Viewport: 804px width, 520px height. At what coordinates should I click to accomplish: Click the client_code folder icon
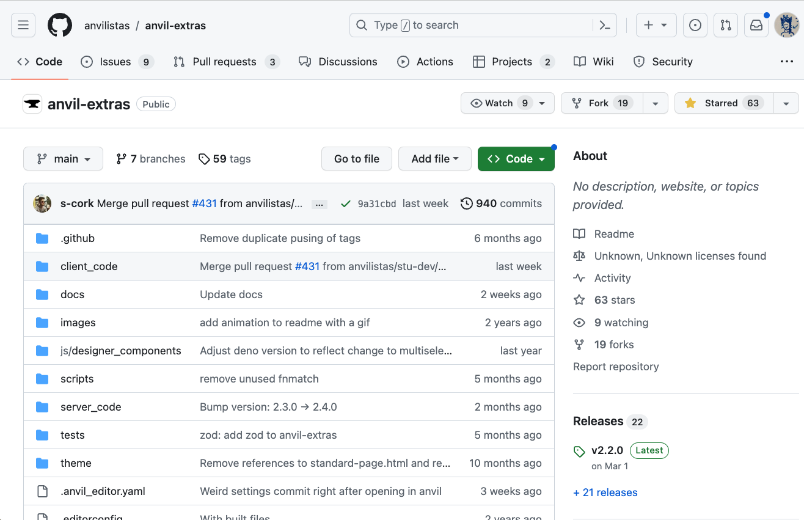[x=42, y=266]
